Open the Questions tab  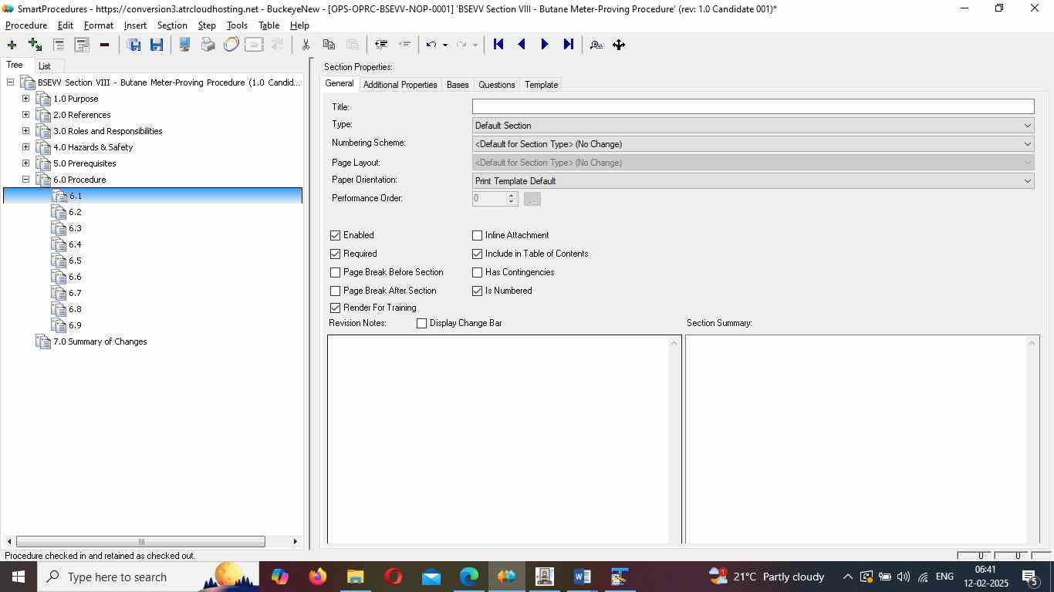click(496, 85)
